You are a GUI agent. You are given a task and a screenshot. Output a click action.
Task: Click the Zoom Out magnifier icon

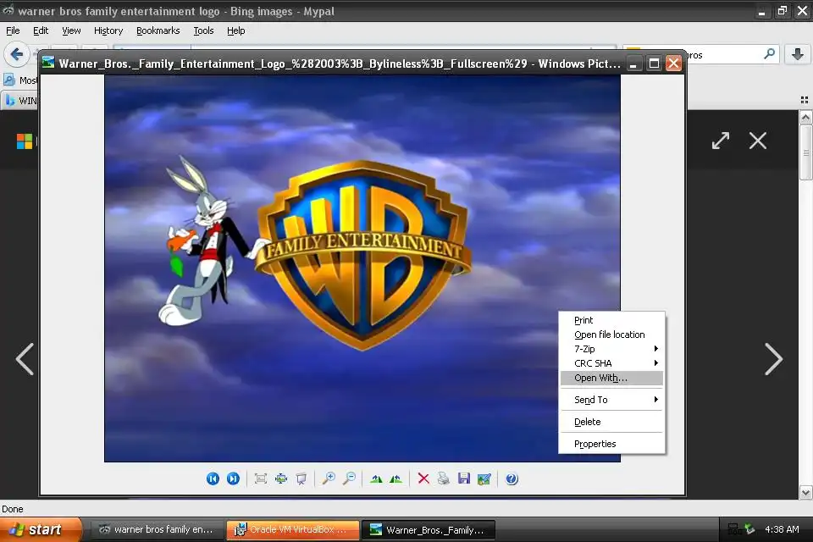pyautogui.click(x=350, y=478)
